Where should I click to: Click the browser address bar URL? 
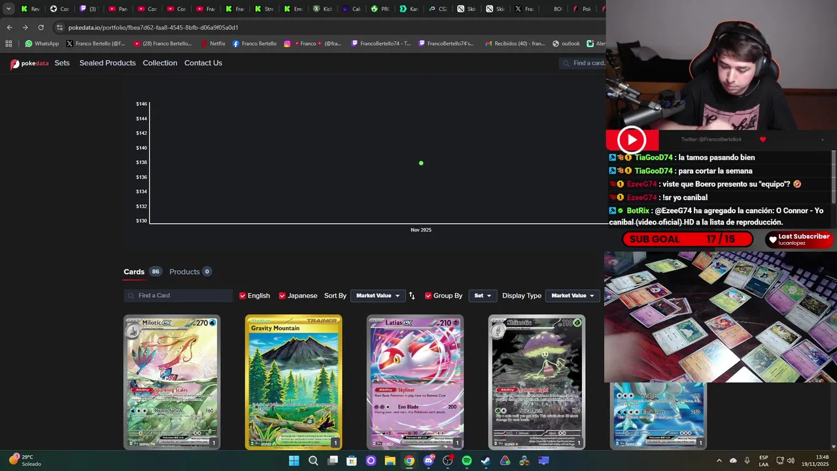[153, 27]
